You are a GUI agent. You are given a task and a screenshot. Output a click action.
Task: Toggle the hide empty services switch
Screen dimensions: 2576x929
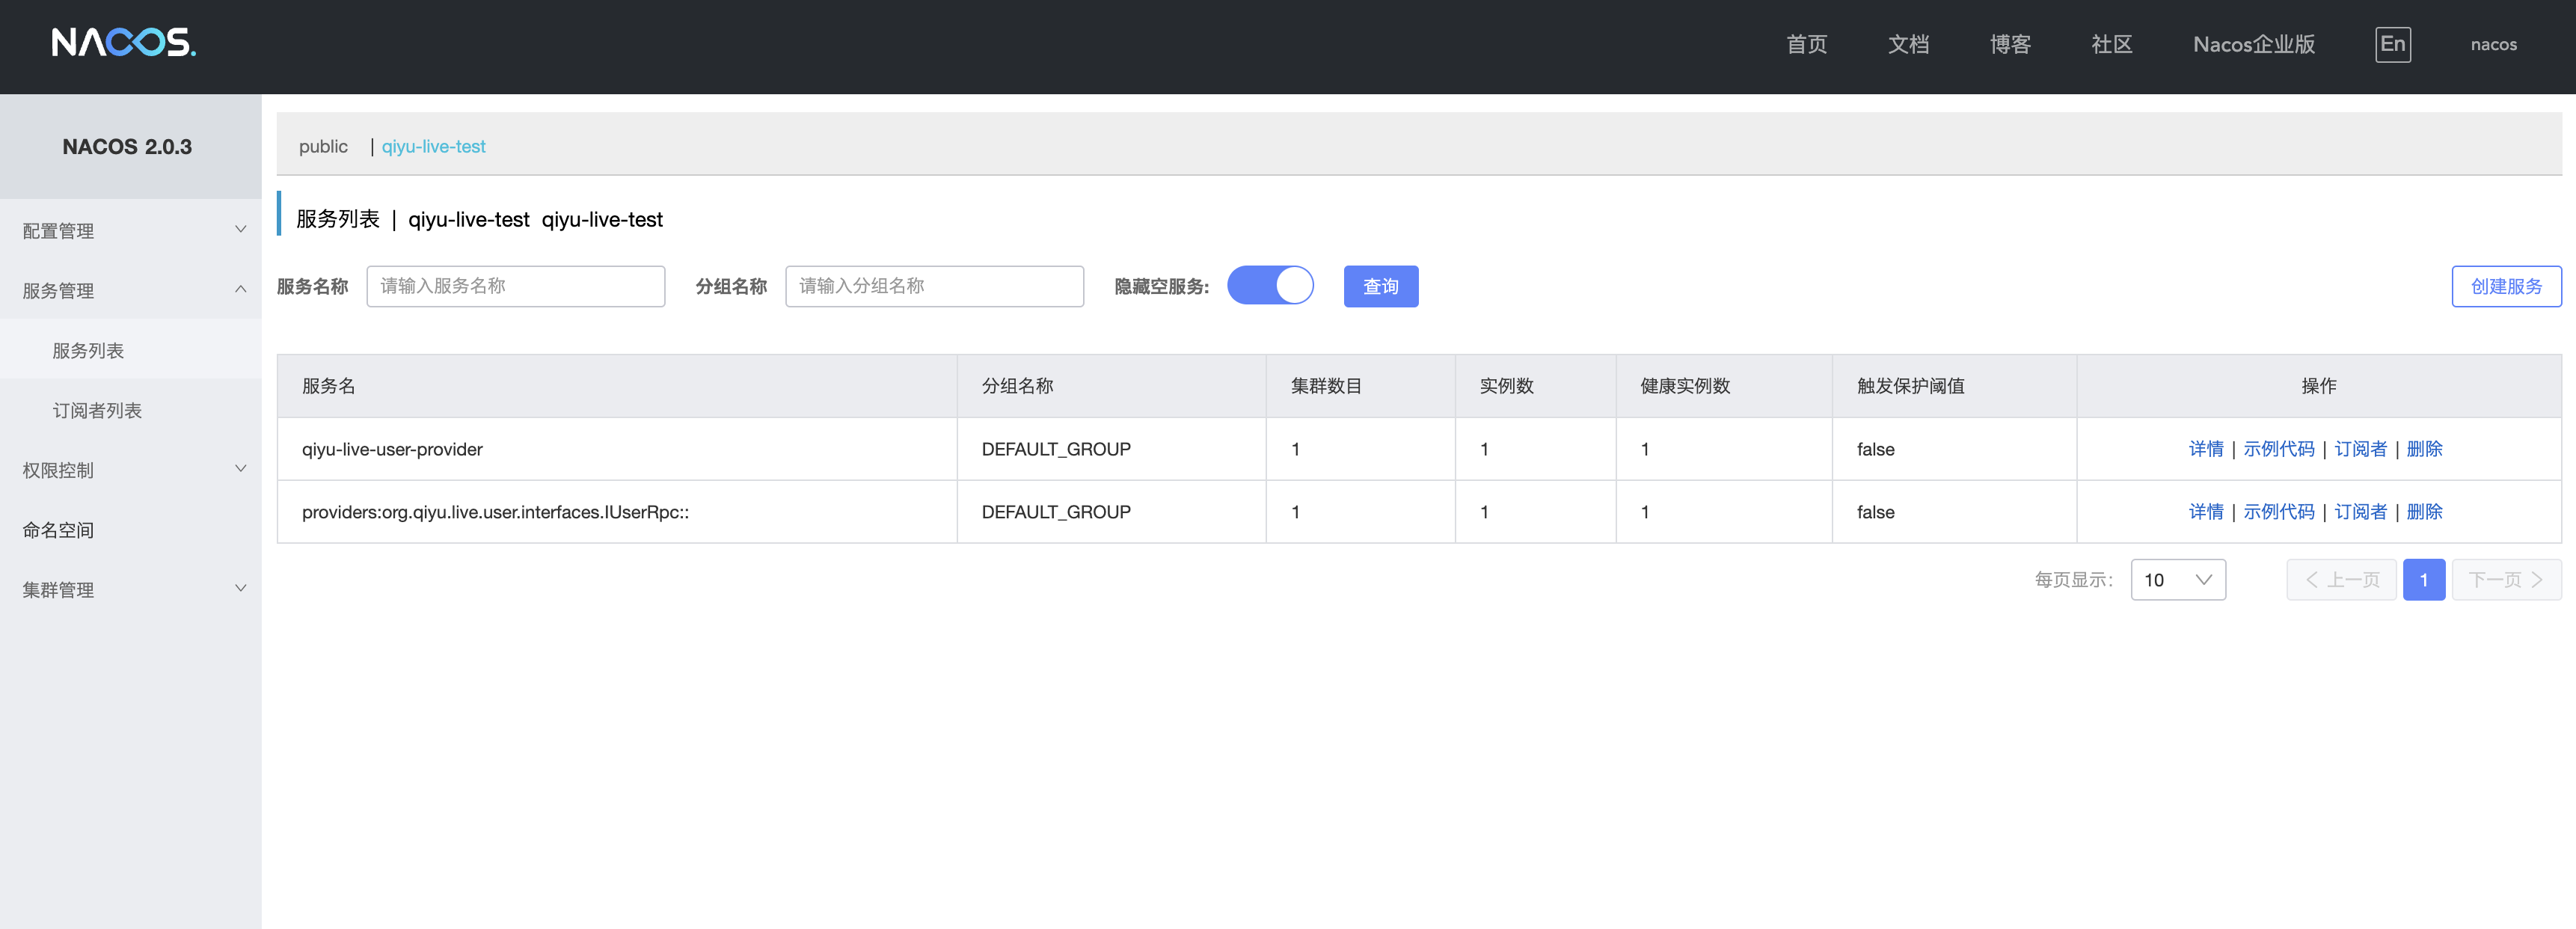tap(1270, 286)
